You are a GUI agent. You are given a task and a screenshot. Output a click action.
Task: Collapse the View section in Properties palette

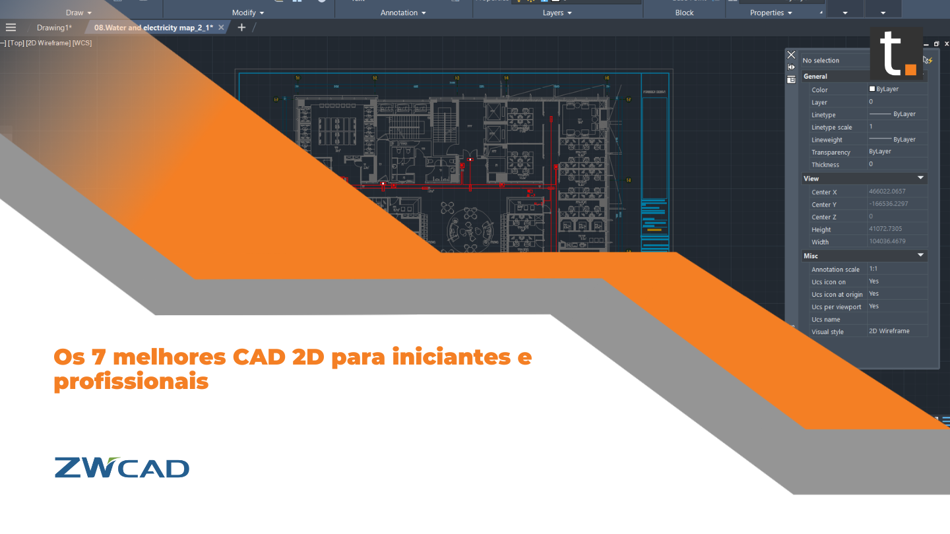(x=919, y=178)
